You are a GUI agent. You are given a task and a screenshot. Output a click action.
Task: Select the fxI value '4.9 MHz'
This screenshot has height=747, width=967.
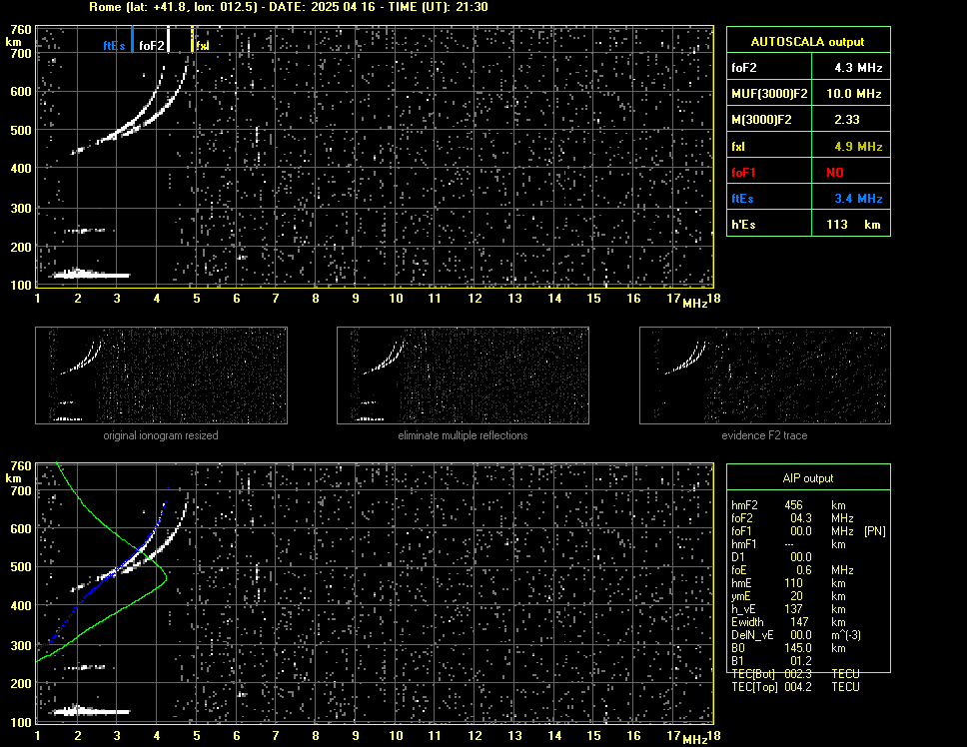coord(858,147)
